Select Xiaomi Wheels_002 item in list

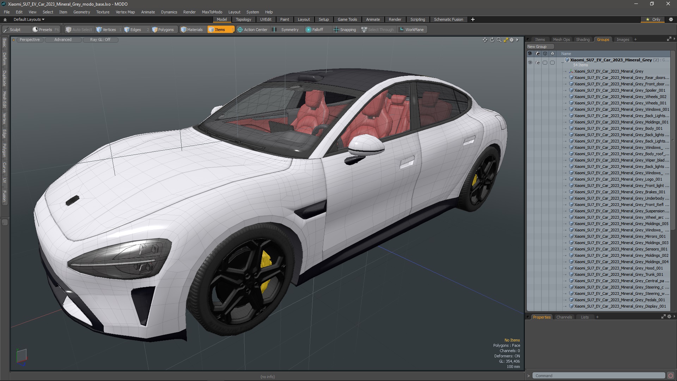pyautogui.click(x=620, y=97)
